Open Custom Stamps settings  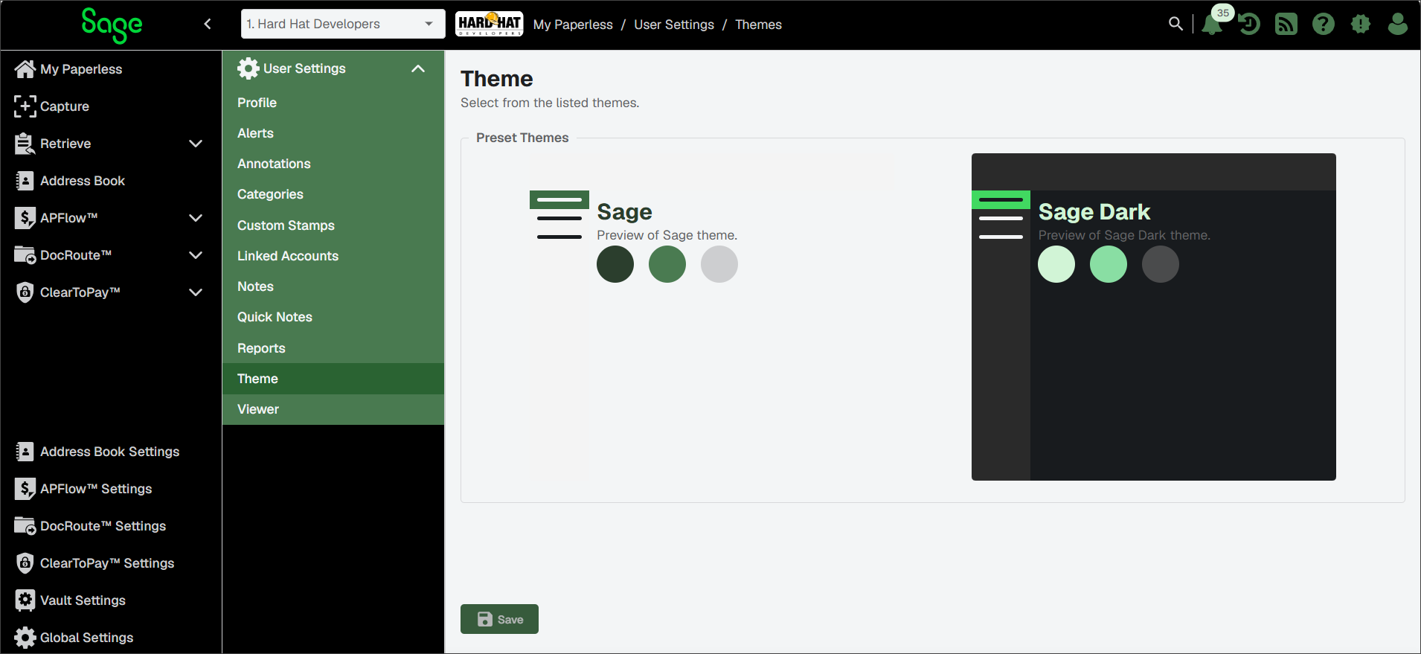pos(333,225)
